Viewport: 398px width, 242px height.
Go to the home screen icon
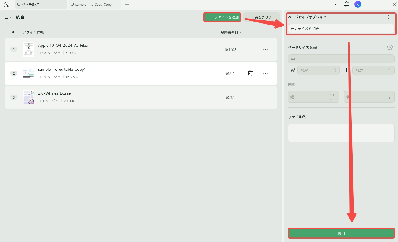pos(6,4)
